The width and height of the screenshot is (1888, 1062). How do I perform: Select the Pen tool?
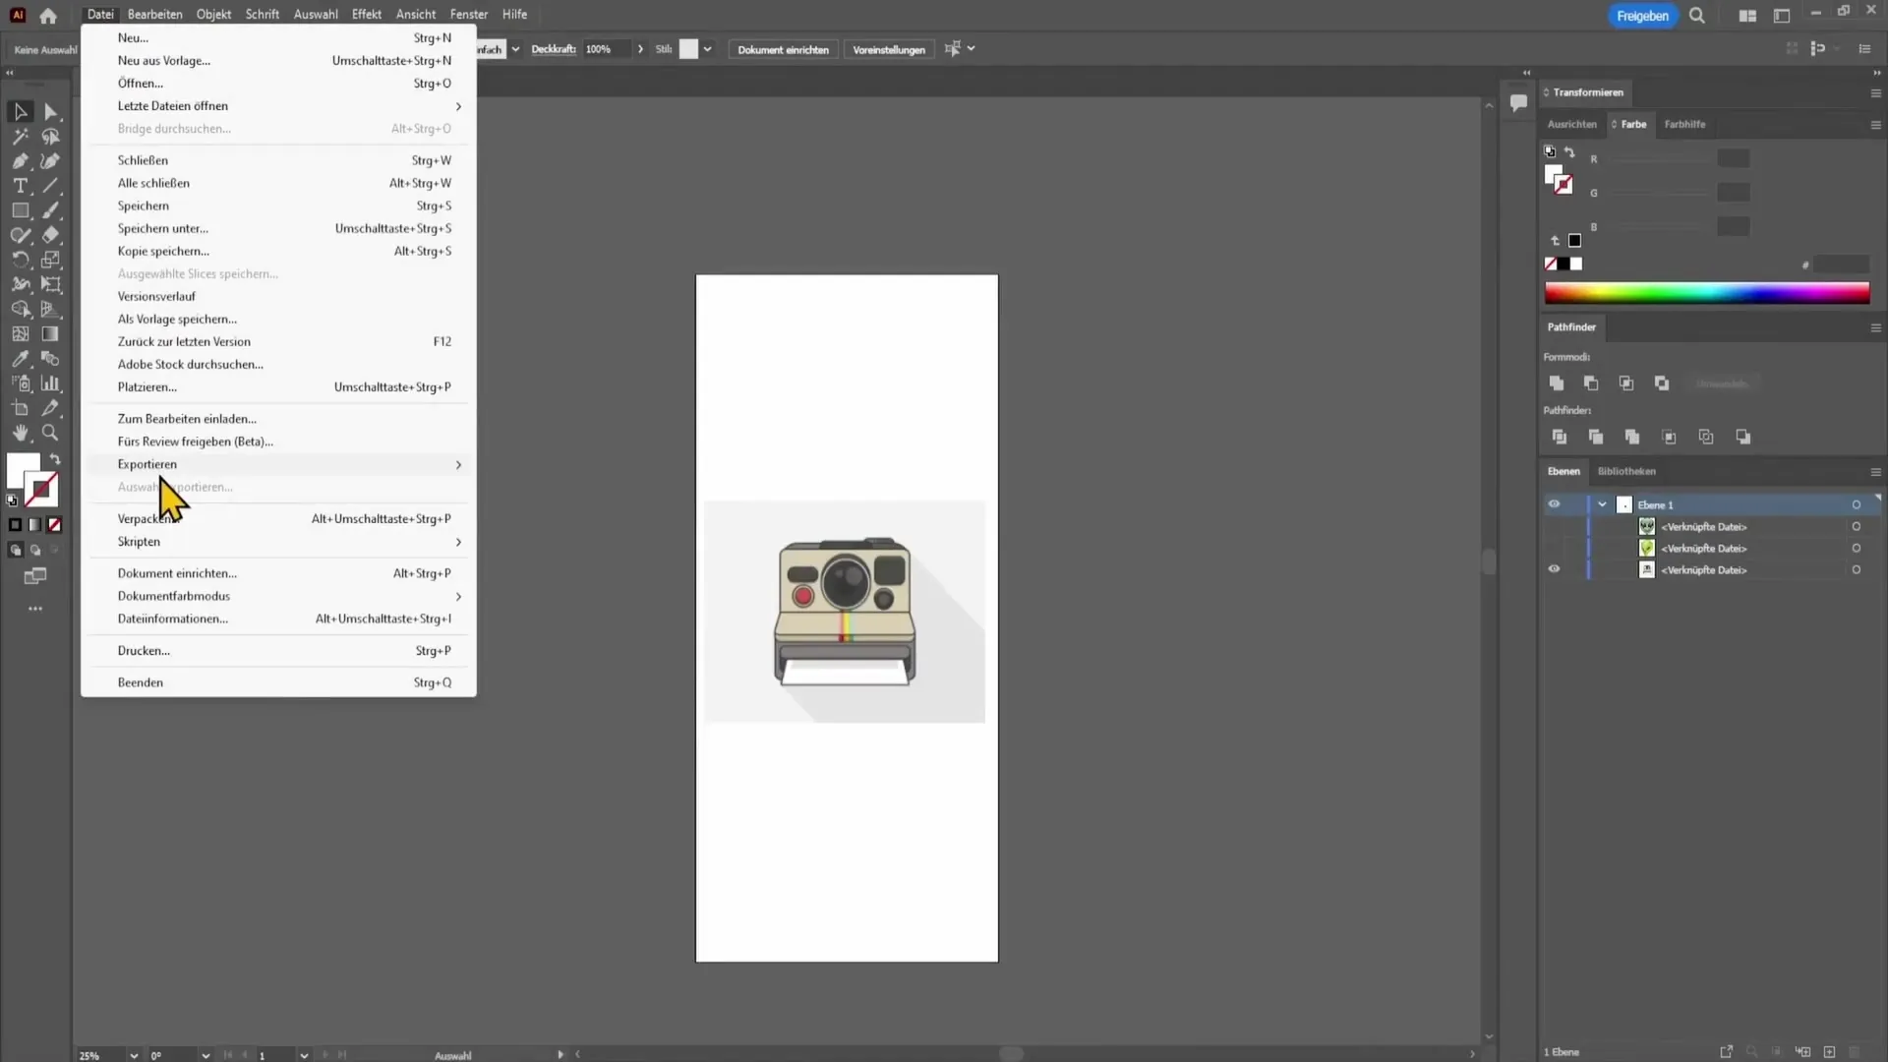(x=20, y=161)
